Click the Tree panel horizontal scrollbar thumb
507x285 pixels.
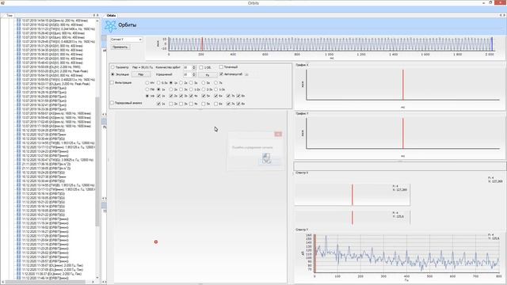point(45,282)
